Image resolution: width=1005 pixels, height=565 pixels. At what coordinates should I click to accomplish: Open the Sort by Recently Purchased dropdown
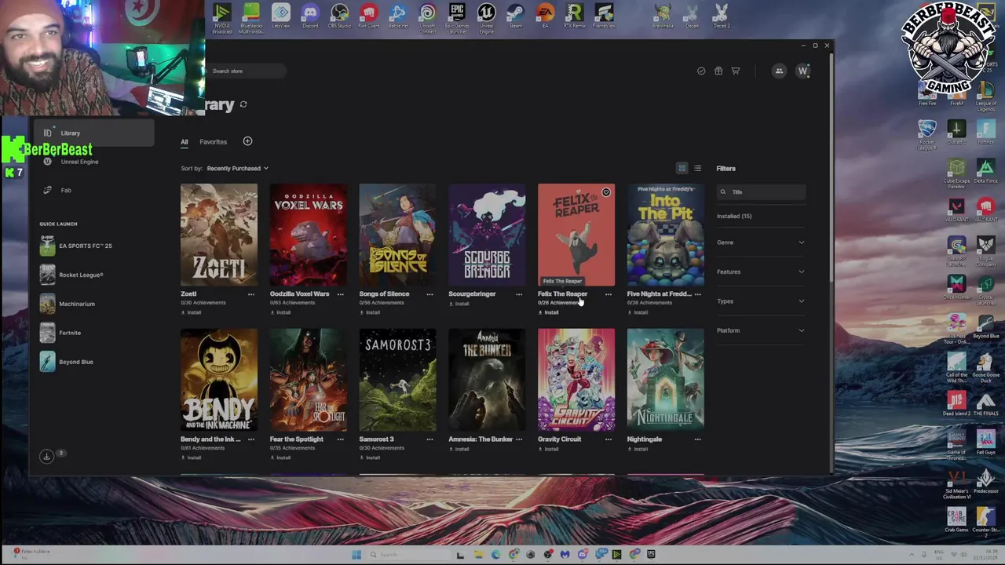click(x=237, y=168)
